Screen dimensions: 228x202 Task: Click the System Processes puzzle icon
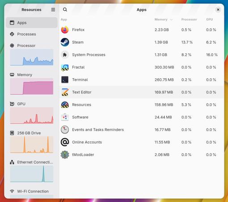tap(65, 55)
